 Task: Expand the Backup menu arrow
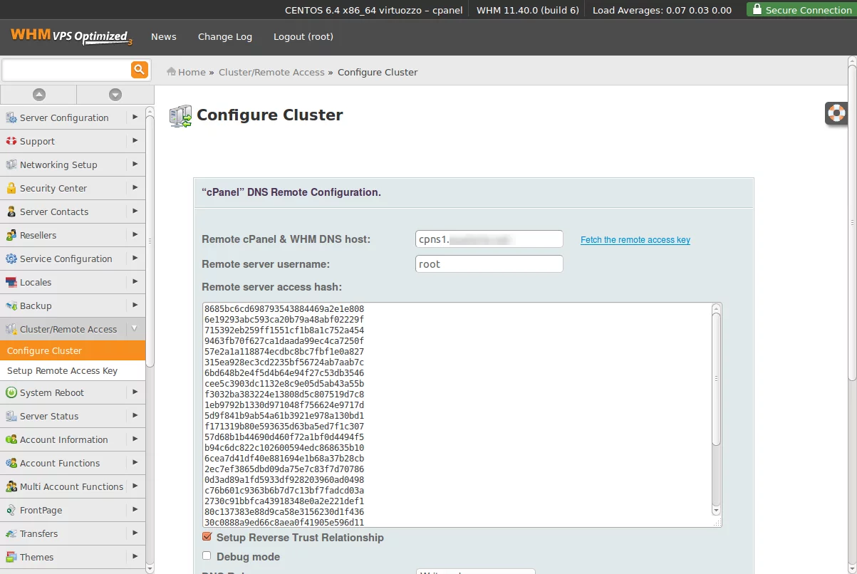pos(135,305)
